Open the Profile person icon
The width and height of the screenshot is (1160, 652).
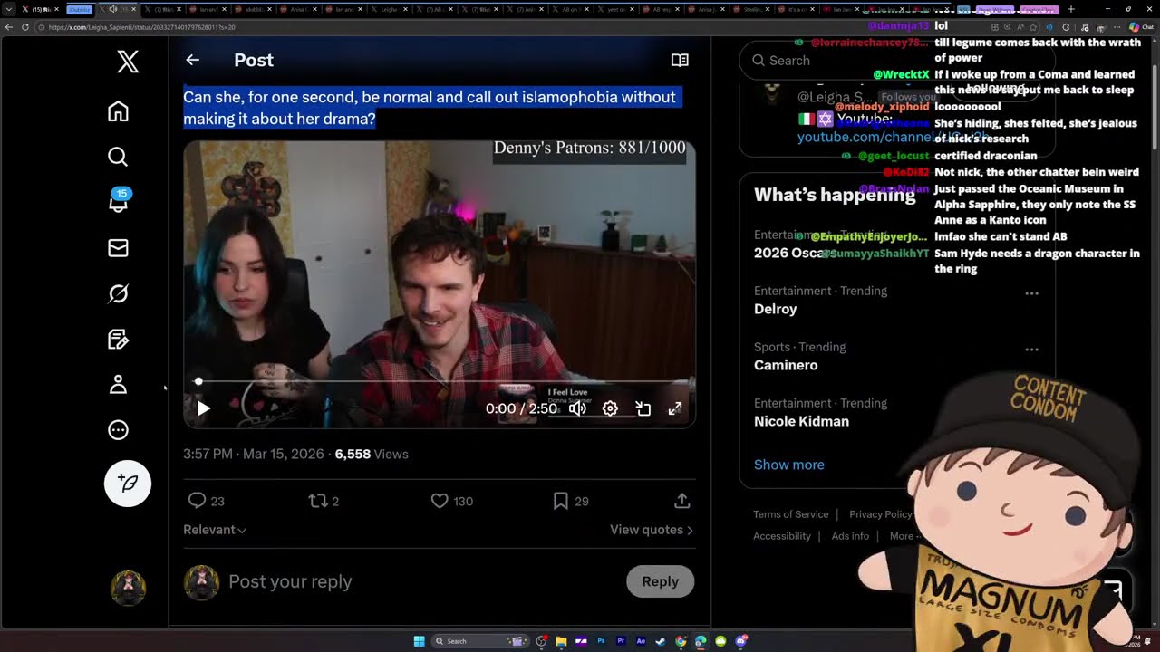click(118, 385)
